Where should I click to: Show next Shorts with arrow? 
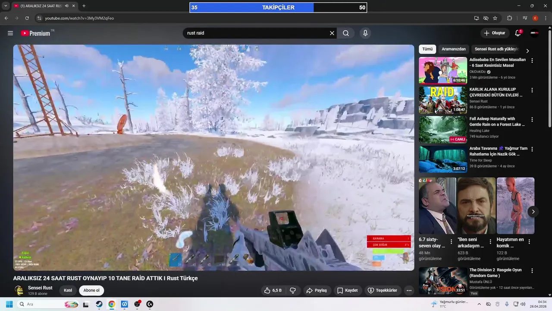533,212
